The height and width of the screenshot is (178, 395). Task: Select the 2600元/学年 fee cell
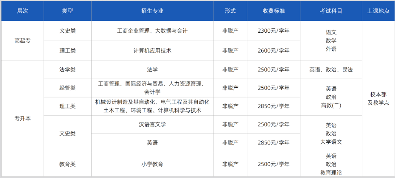click(x=274, y=50)
